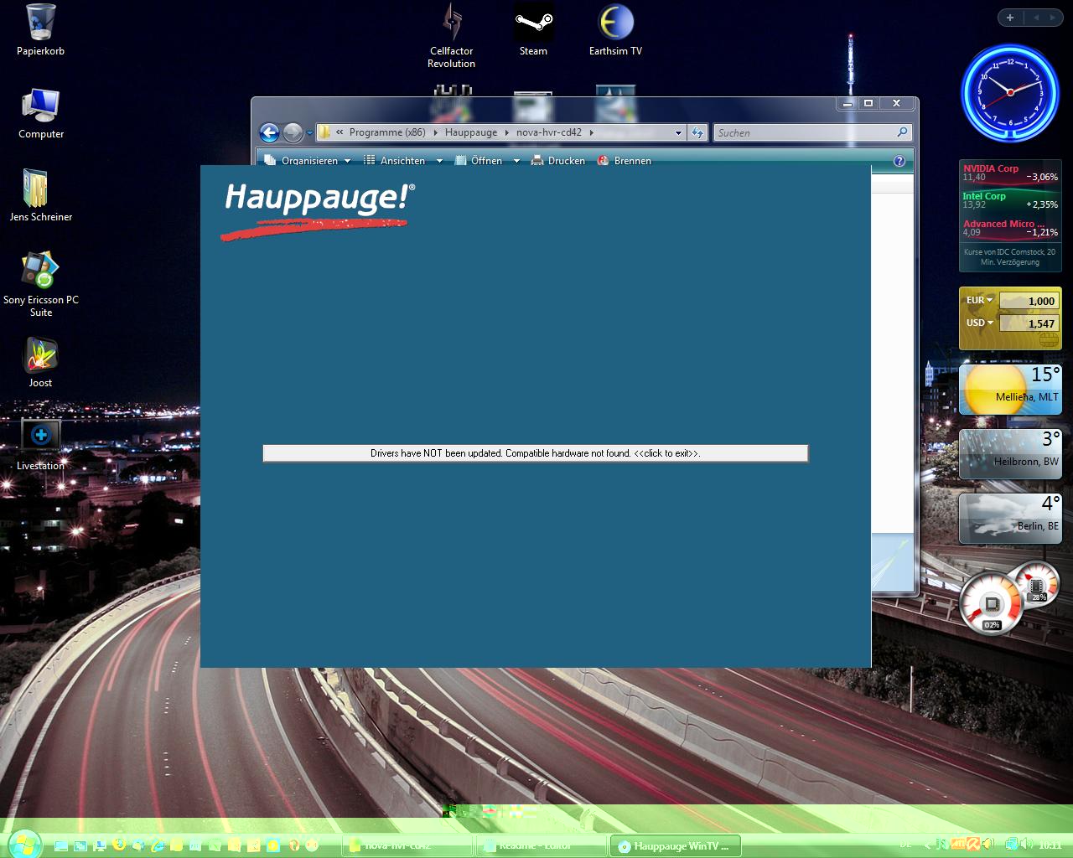Open Intel Corp stock entry

point(1010,200)
